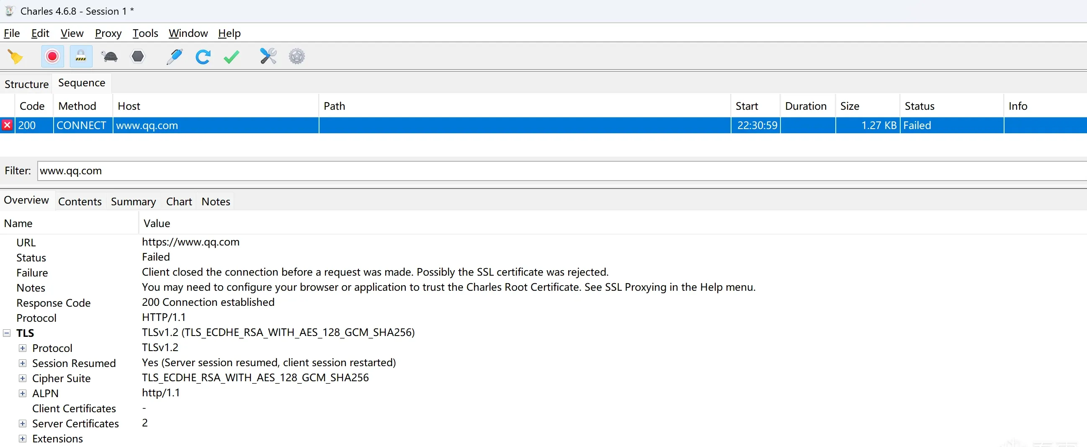Toggle breakpoints with the hexagon icon
Viewport: 1087px width, 447px height.
tap(138, 56)
